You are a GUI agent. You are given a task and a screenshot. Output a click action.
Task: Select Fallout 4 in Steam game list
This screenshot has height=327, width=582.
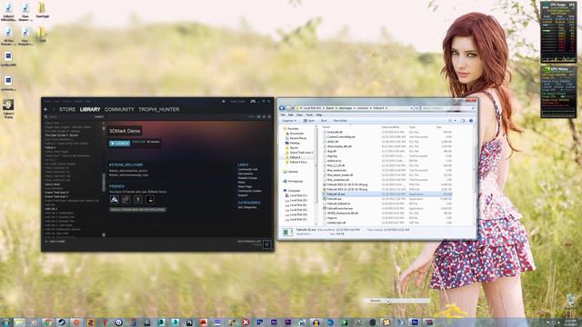point(50,147)
